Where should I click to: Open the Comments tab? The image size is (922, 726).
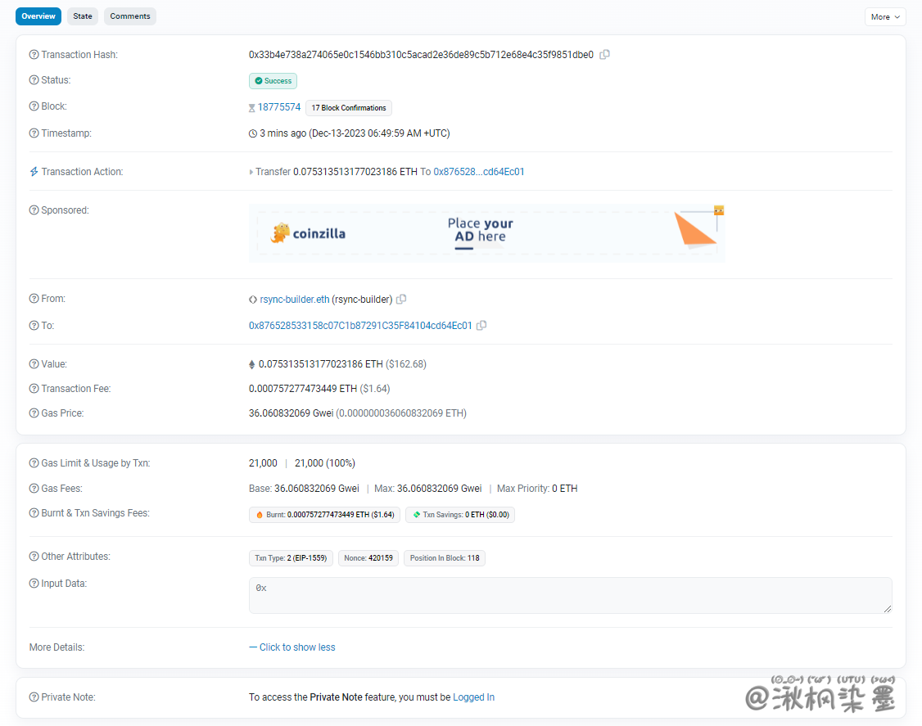coord(130,16)
